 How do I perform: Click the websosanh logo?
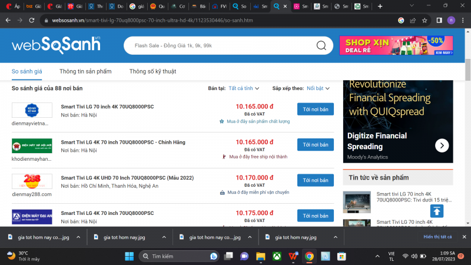56,45
